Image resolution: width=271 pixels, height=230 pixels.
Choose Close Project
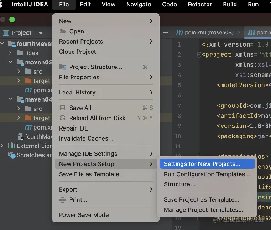click(x=106, y=52)
